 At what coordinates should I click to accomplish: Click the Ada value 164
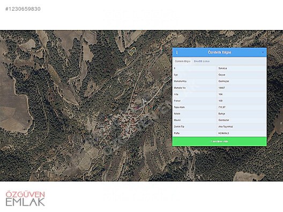point(220,94)
